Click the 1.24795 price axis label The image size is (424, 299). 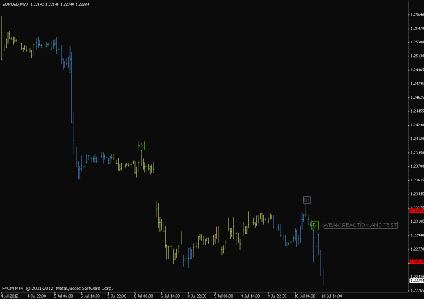417,84
